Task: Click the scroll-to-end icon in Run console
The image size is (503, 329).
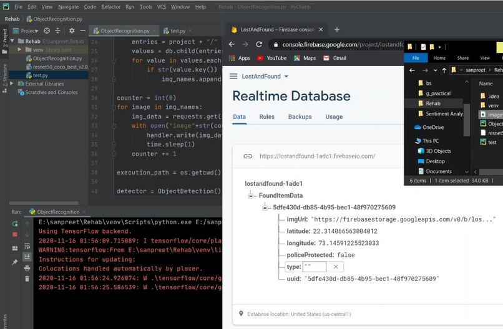Action: click(27, 257)
